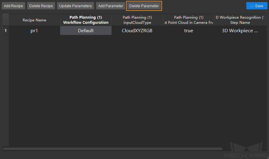Viewport: 269px width, 159px height.
Task: Click the Delete Recipe button
Action: 41,6
